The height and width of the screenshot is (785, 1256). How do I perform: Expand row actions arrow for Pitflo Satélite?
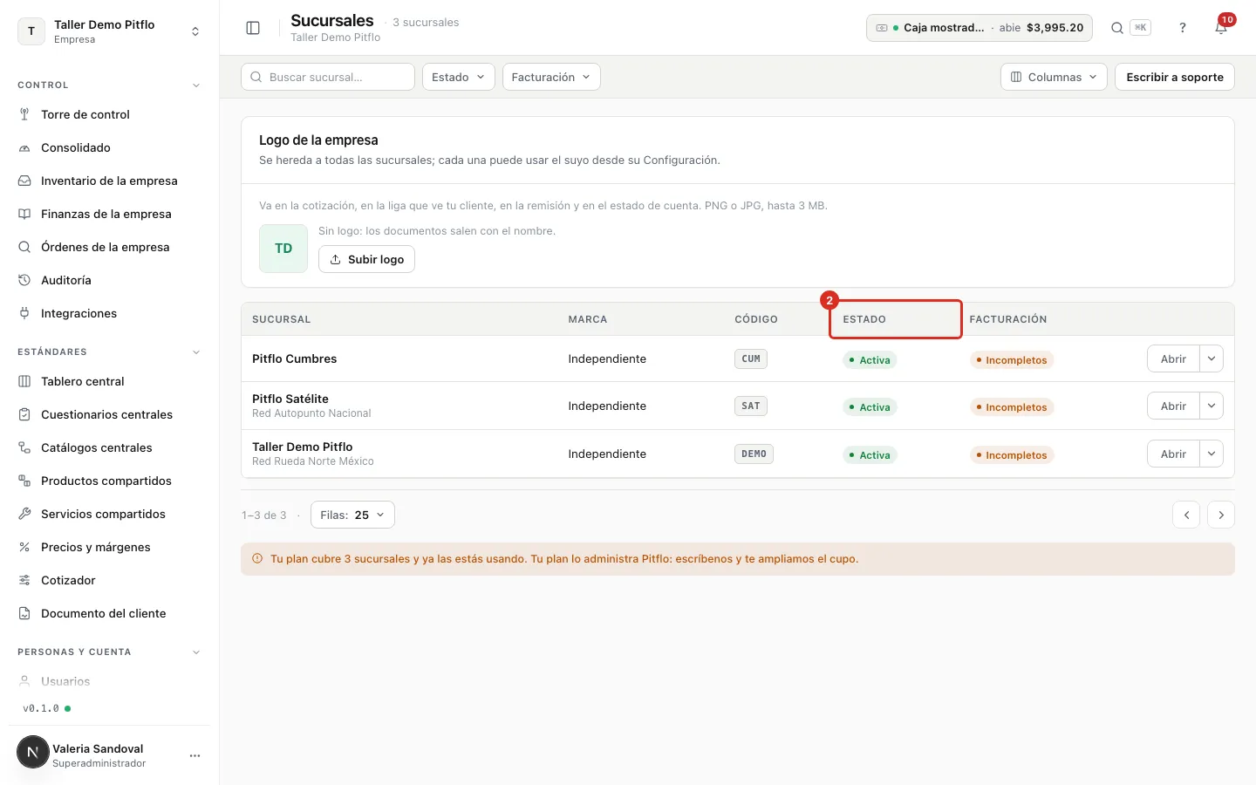1212,406
